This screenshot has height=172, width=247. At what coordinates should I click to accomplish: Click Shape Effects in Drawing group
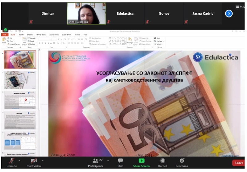coord(145,44)
